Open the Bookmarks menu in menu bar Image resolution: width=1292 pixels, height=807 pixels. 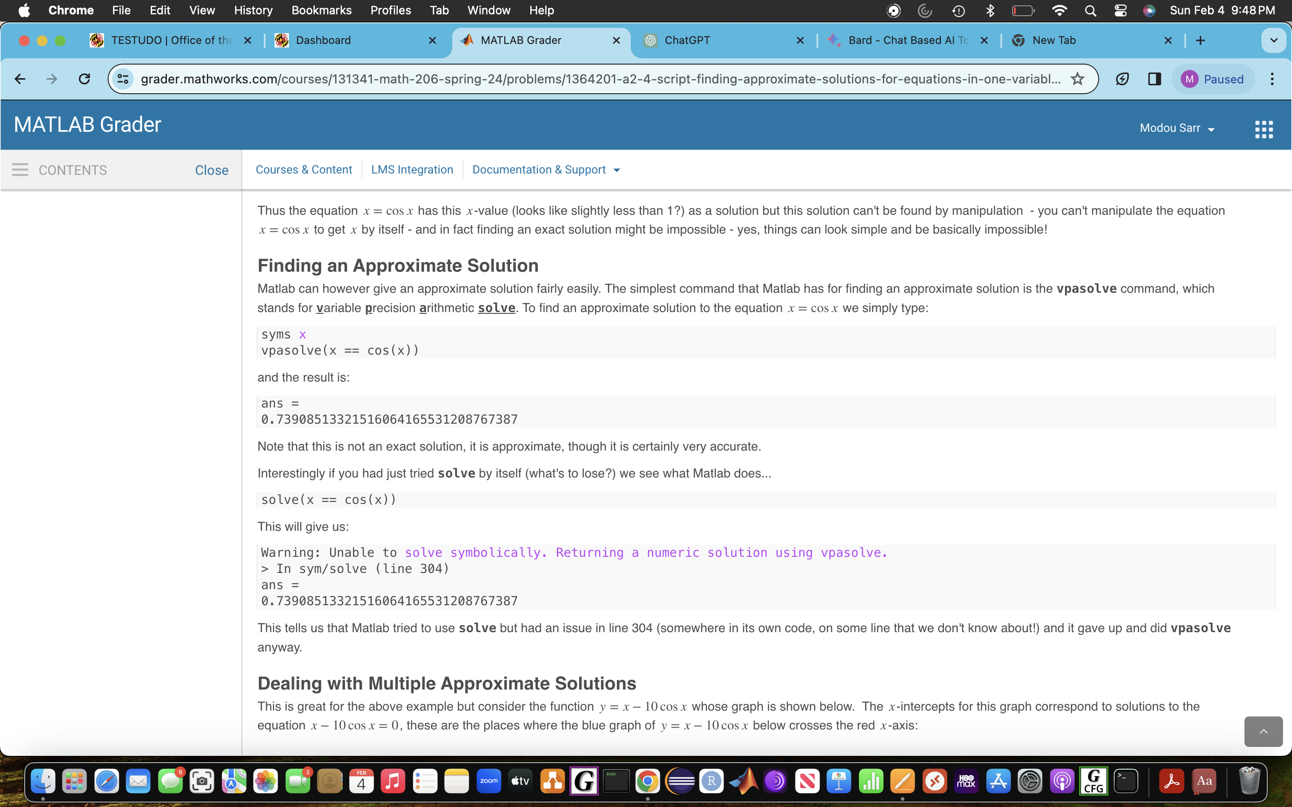[x=321, y=10]
